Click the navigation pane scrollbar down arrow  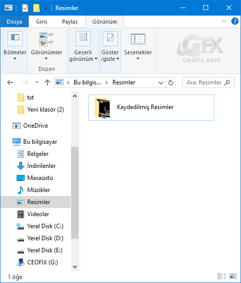[x=75, y=266]
